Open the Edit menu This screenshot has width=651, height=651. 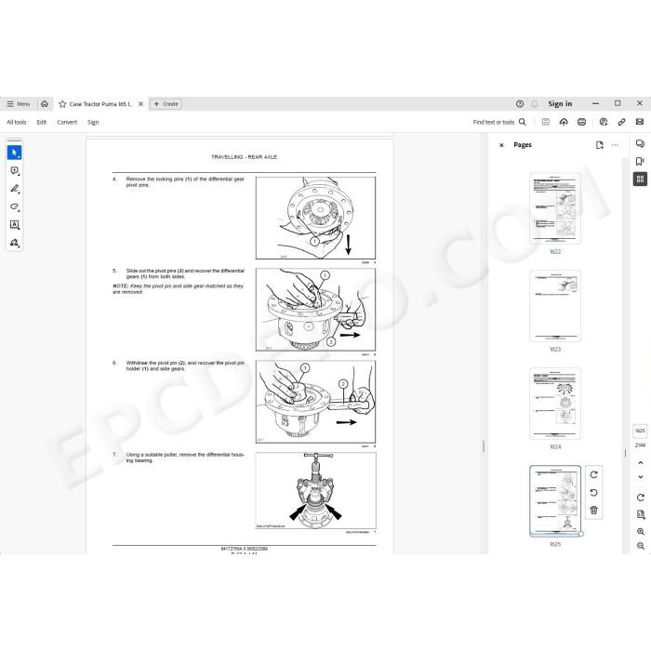click(x=42, y=122)
